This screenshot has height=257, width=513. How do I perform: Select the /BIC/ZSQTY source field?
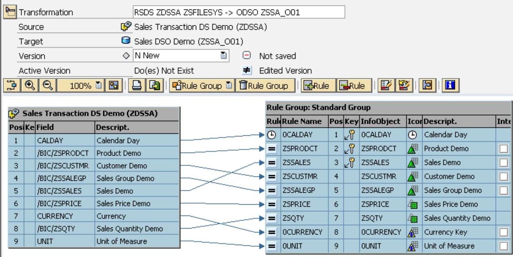[x=65, y=229]
